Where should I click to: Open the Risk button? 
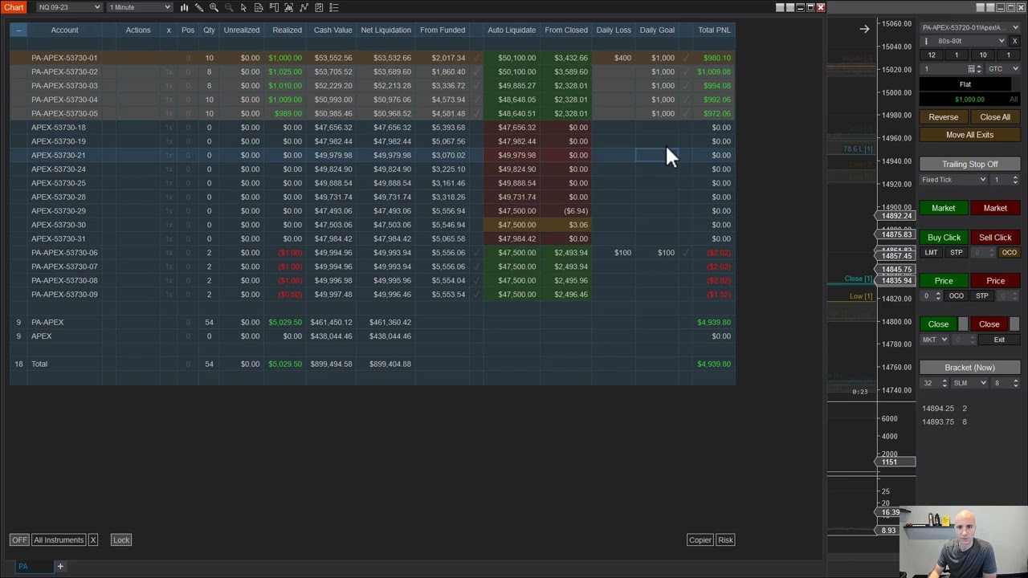pyautogui.click(x=725, y=540)
